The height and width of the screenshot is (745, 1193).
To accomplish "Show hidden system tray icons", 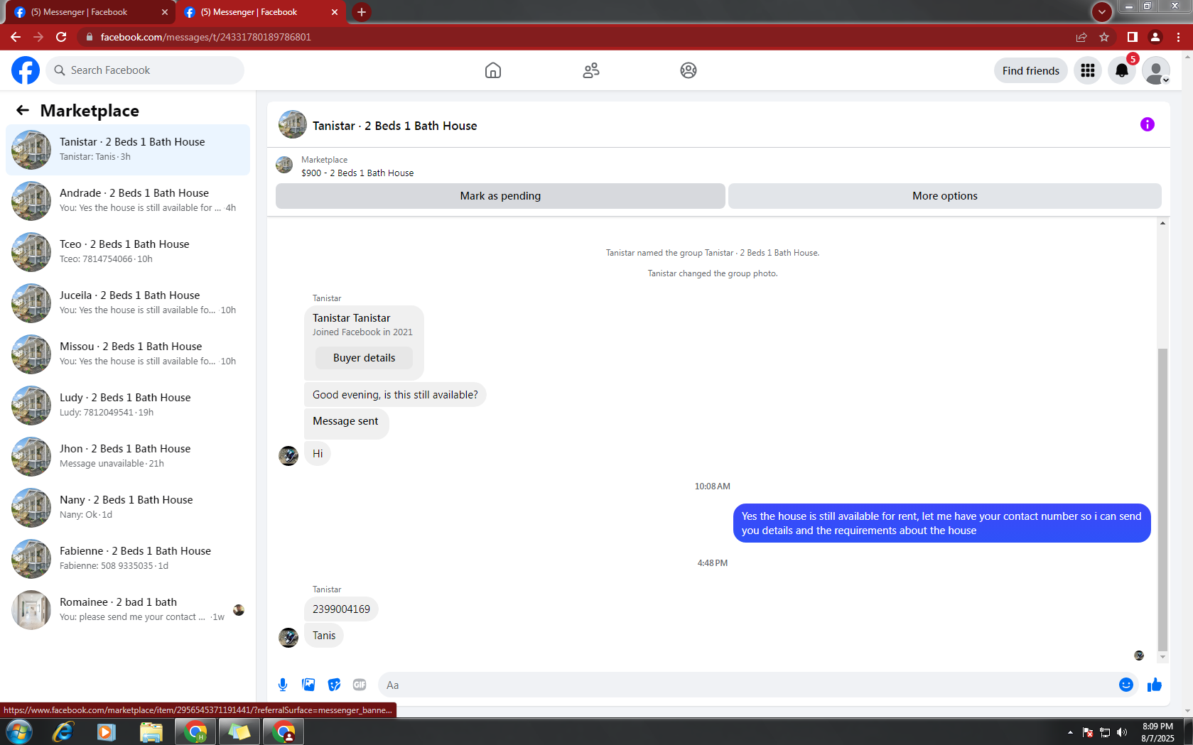I will point(1070,732).
